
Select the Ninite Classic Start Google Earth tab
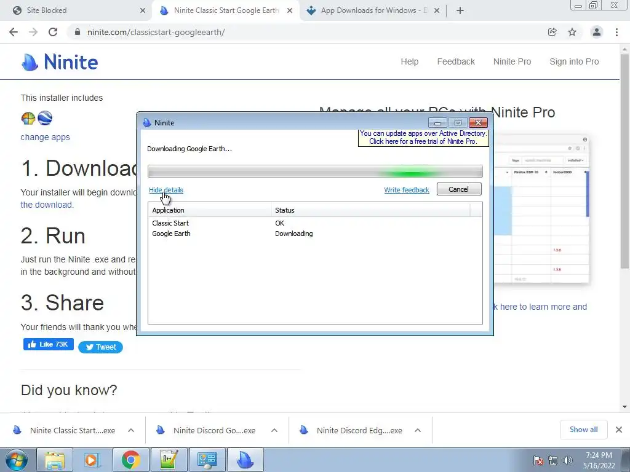(226, 10)
